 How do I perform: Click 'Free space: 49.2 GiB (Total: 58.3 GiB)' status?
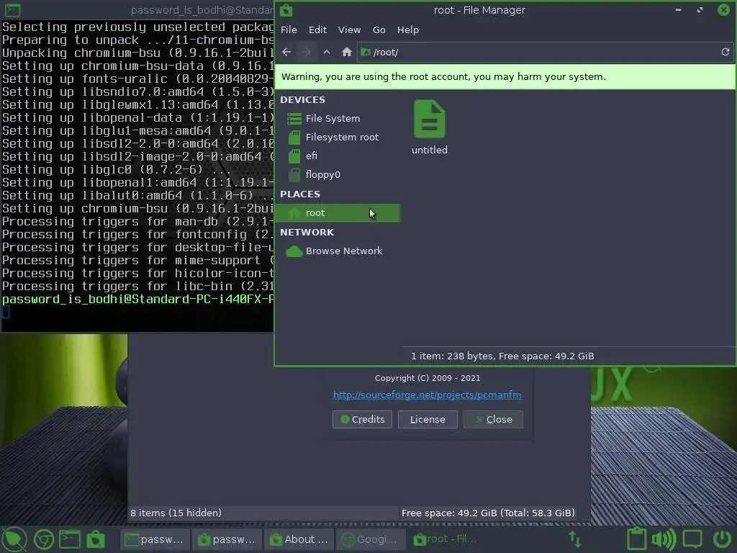488,513
